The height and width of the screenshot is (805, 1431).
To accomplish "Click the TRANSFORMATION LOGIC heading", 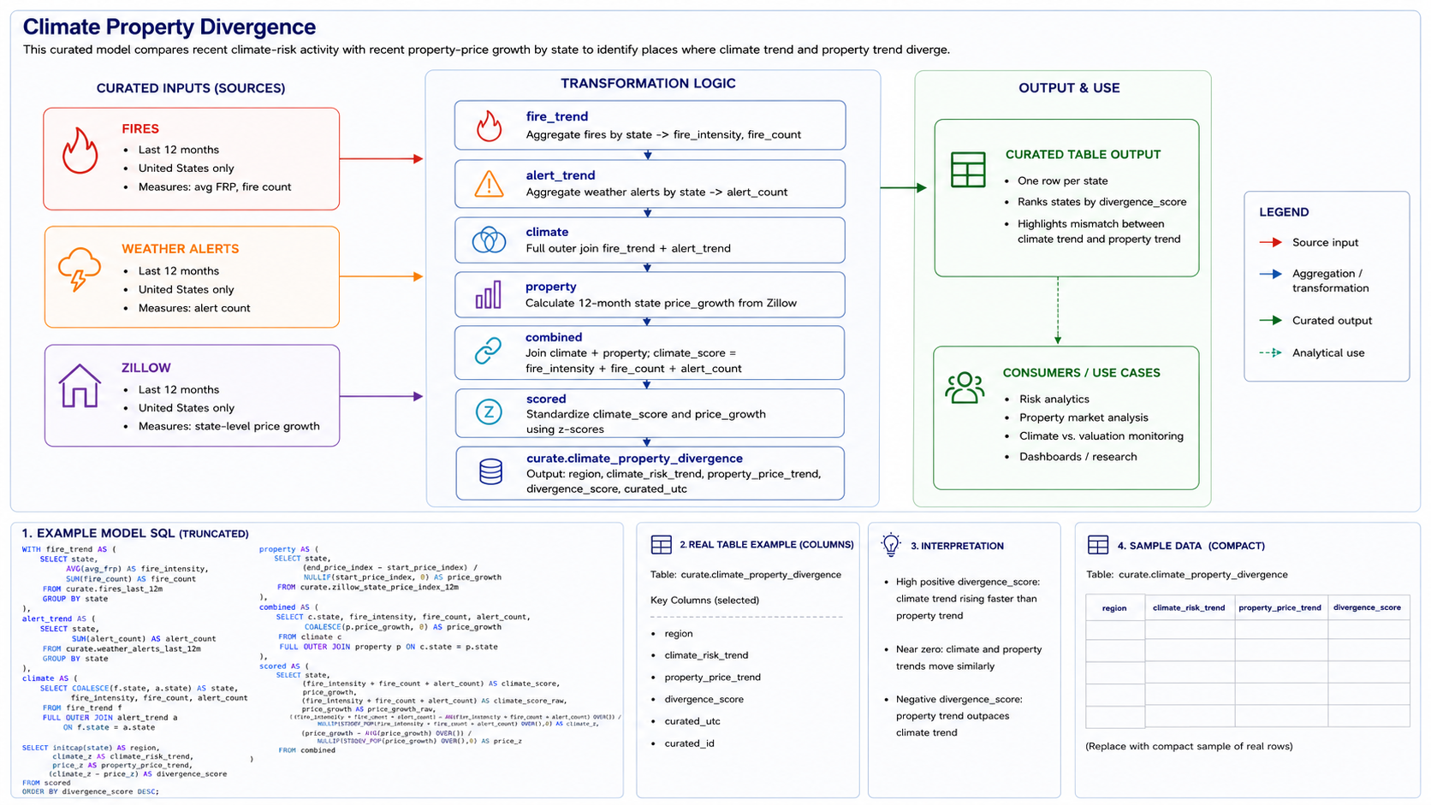I will (x=648, y=83).
